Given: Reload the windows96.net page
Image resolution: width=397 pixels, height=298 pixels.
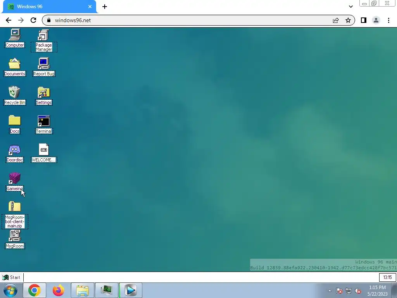Looking at the screenshot, I should pos(33,20).
